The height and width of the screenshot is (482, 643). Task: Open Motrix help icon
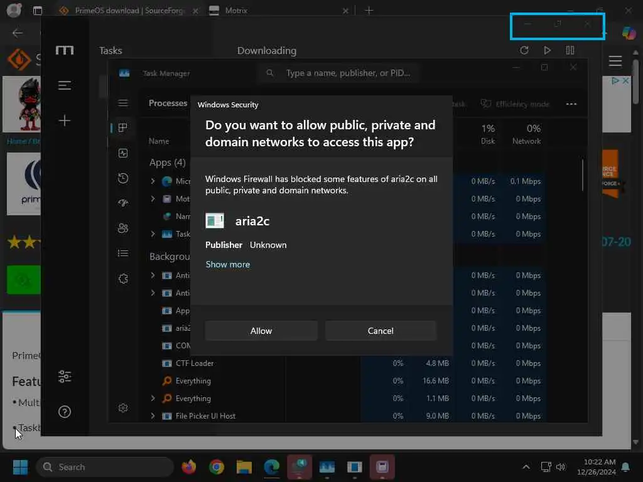click(x=65, y=412)
